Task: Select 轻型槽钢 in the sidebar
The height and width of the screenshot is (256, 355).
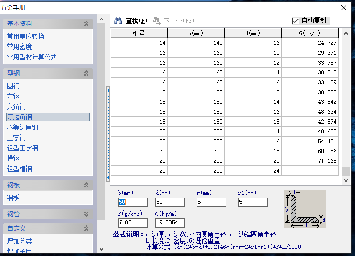Action: point(20,169)
